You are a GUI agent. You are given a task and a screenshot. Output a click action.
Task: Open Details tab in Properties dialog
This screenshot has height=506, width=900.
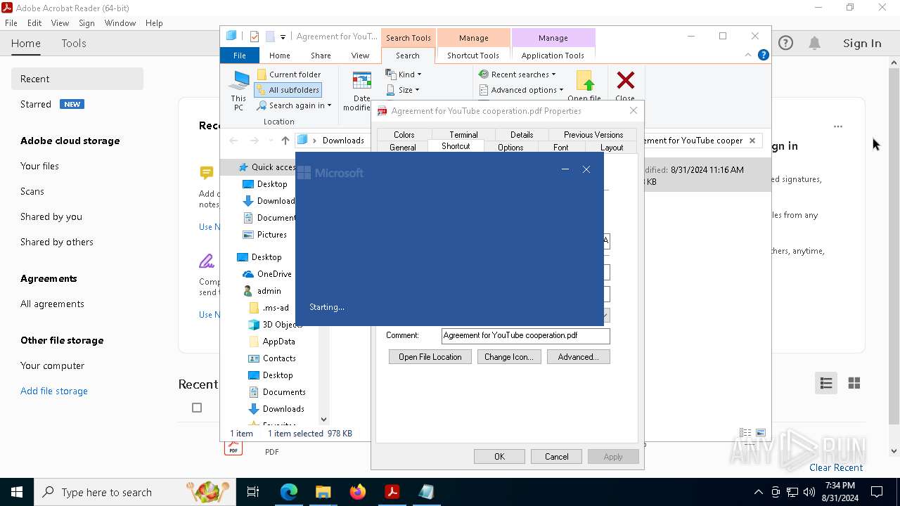click(x=522, y=135)
